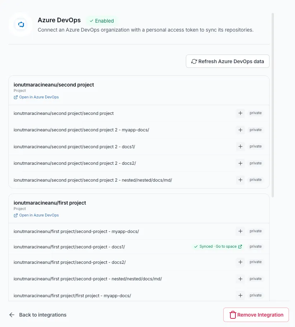Click private badge on second project 2 - docs2/ row
Viewport: 295px width, 327px height.
pyautogui.click(x=256, y=163)
